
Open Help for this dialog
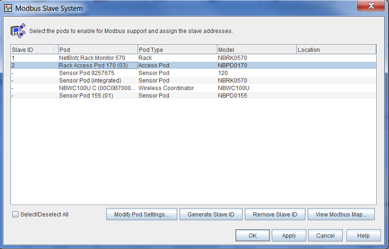363,235
